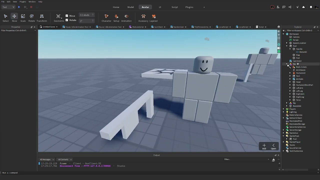Open the Edit menu
Viewport: 320px width, 180px height.
click(x=8, y=1)
